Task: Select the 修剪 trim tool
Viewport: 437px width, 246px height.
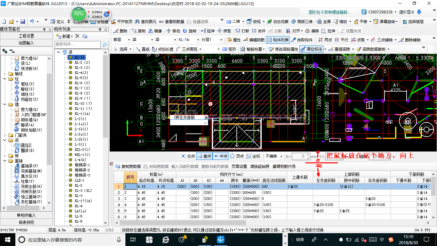Action: (x=224, y=31)
